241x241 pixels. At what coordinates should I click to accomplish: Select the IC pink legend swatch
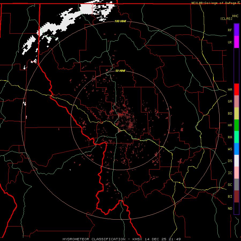[236, 173]
